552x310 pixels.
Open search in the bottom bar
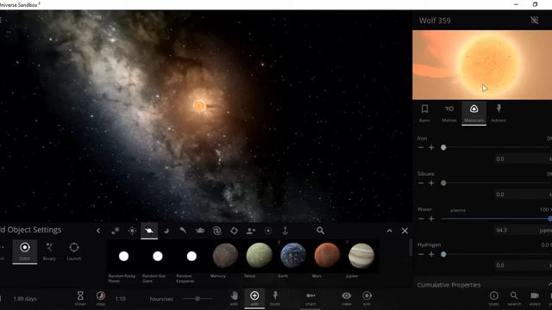click(514, 298)
